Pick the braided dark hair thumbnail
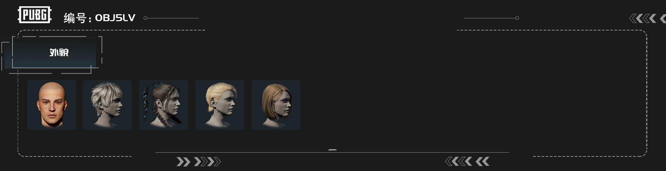Screen dimensions: 666x171 click(163, 105)
